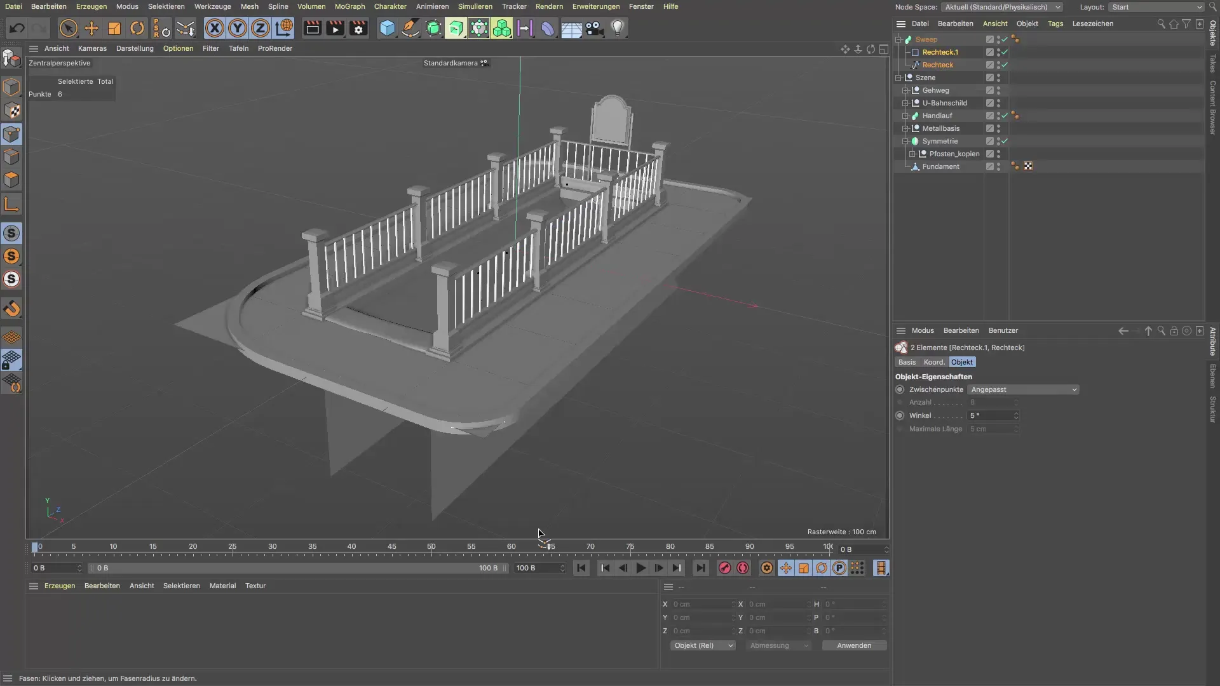This screenshot has height=686, width=1220.
Task: Collapse the Szene group
Action: [x=898, y=77]
